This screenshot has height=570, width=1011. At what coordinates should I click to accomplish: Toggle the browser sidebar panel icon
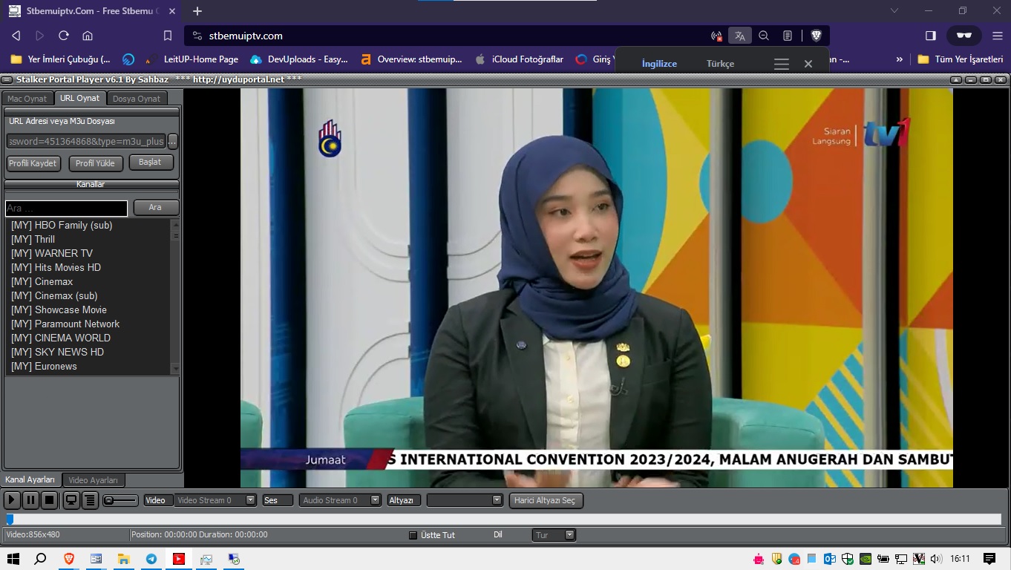(931, 36)
